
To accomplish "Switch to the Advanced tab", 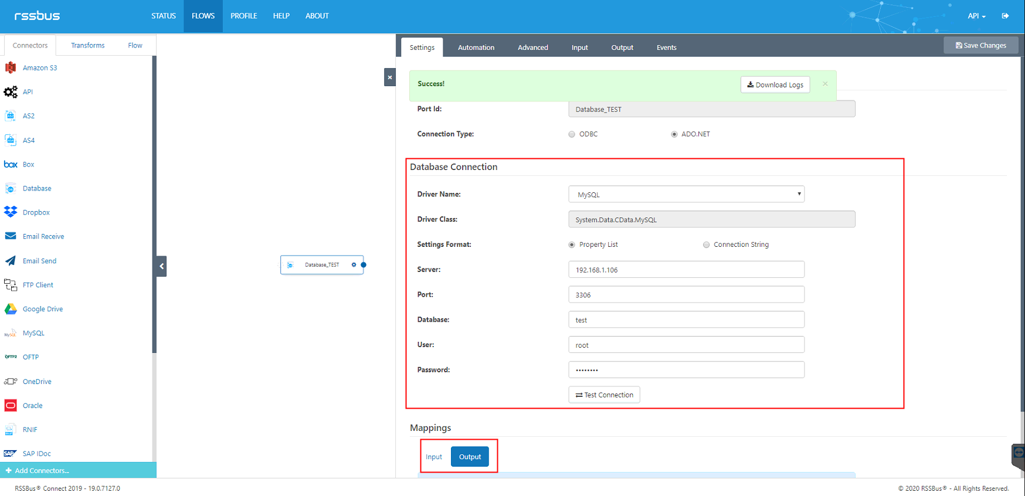I will [533, 47].
